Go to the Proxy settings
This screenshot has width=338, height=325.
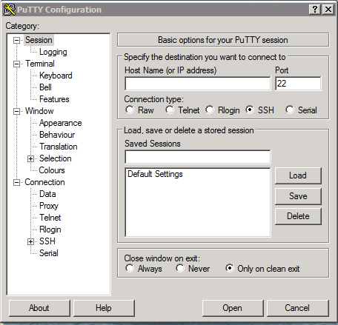(x=49, y=206)
